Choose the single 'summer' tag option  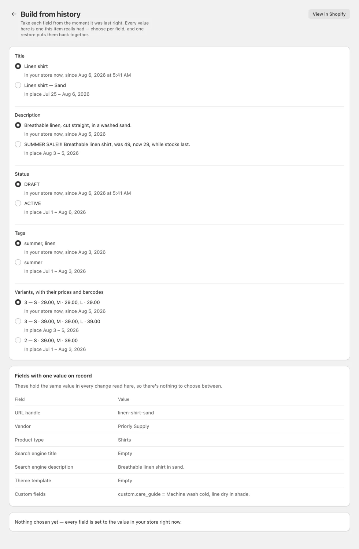pyautogui.click(x=18, y=262)
